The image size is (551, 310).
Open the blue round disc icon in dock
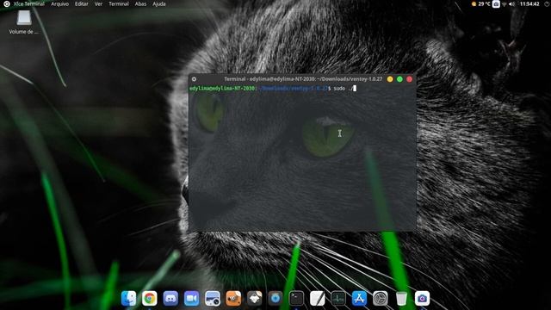pos(275,299)
